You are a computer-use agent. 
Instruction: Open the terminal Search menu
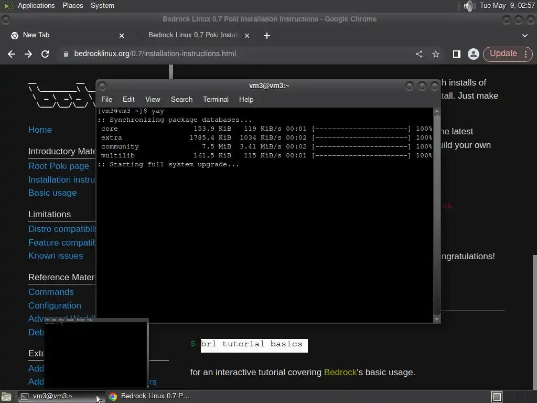click(x=181, y=99)
